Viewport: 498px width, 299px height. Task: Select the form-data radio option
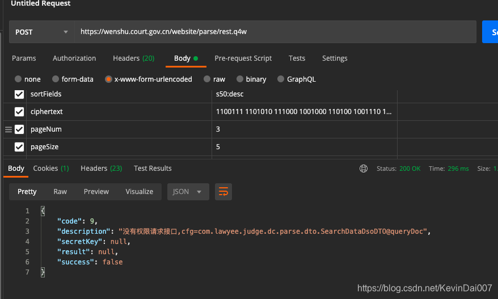click(56, 79)
